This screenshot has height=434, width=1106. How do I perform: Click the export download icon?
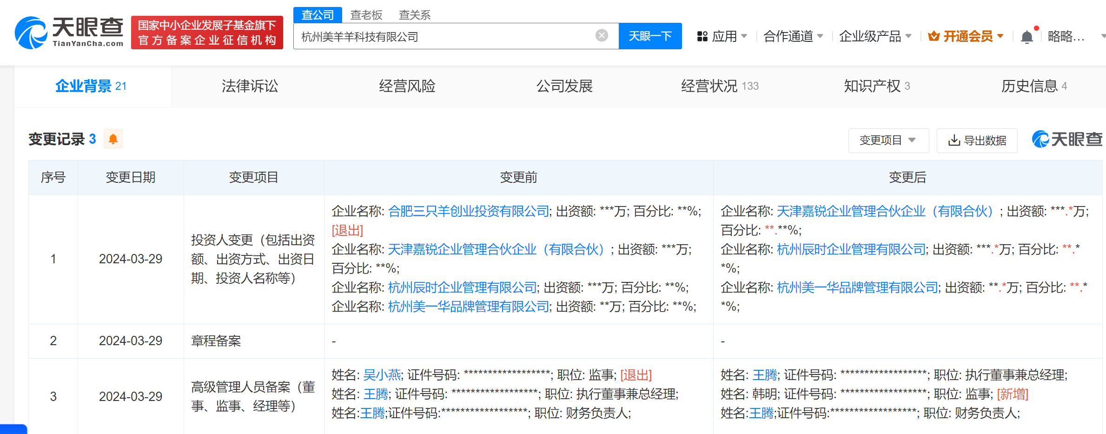(954, 140)
